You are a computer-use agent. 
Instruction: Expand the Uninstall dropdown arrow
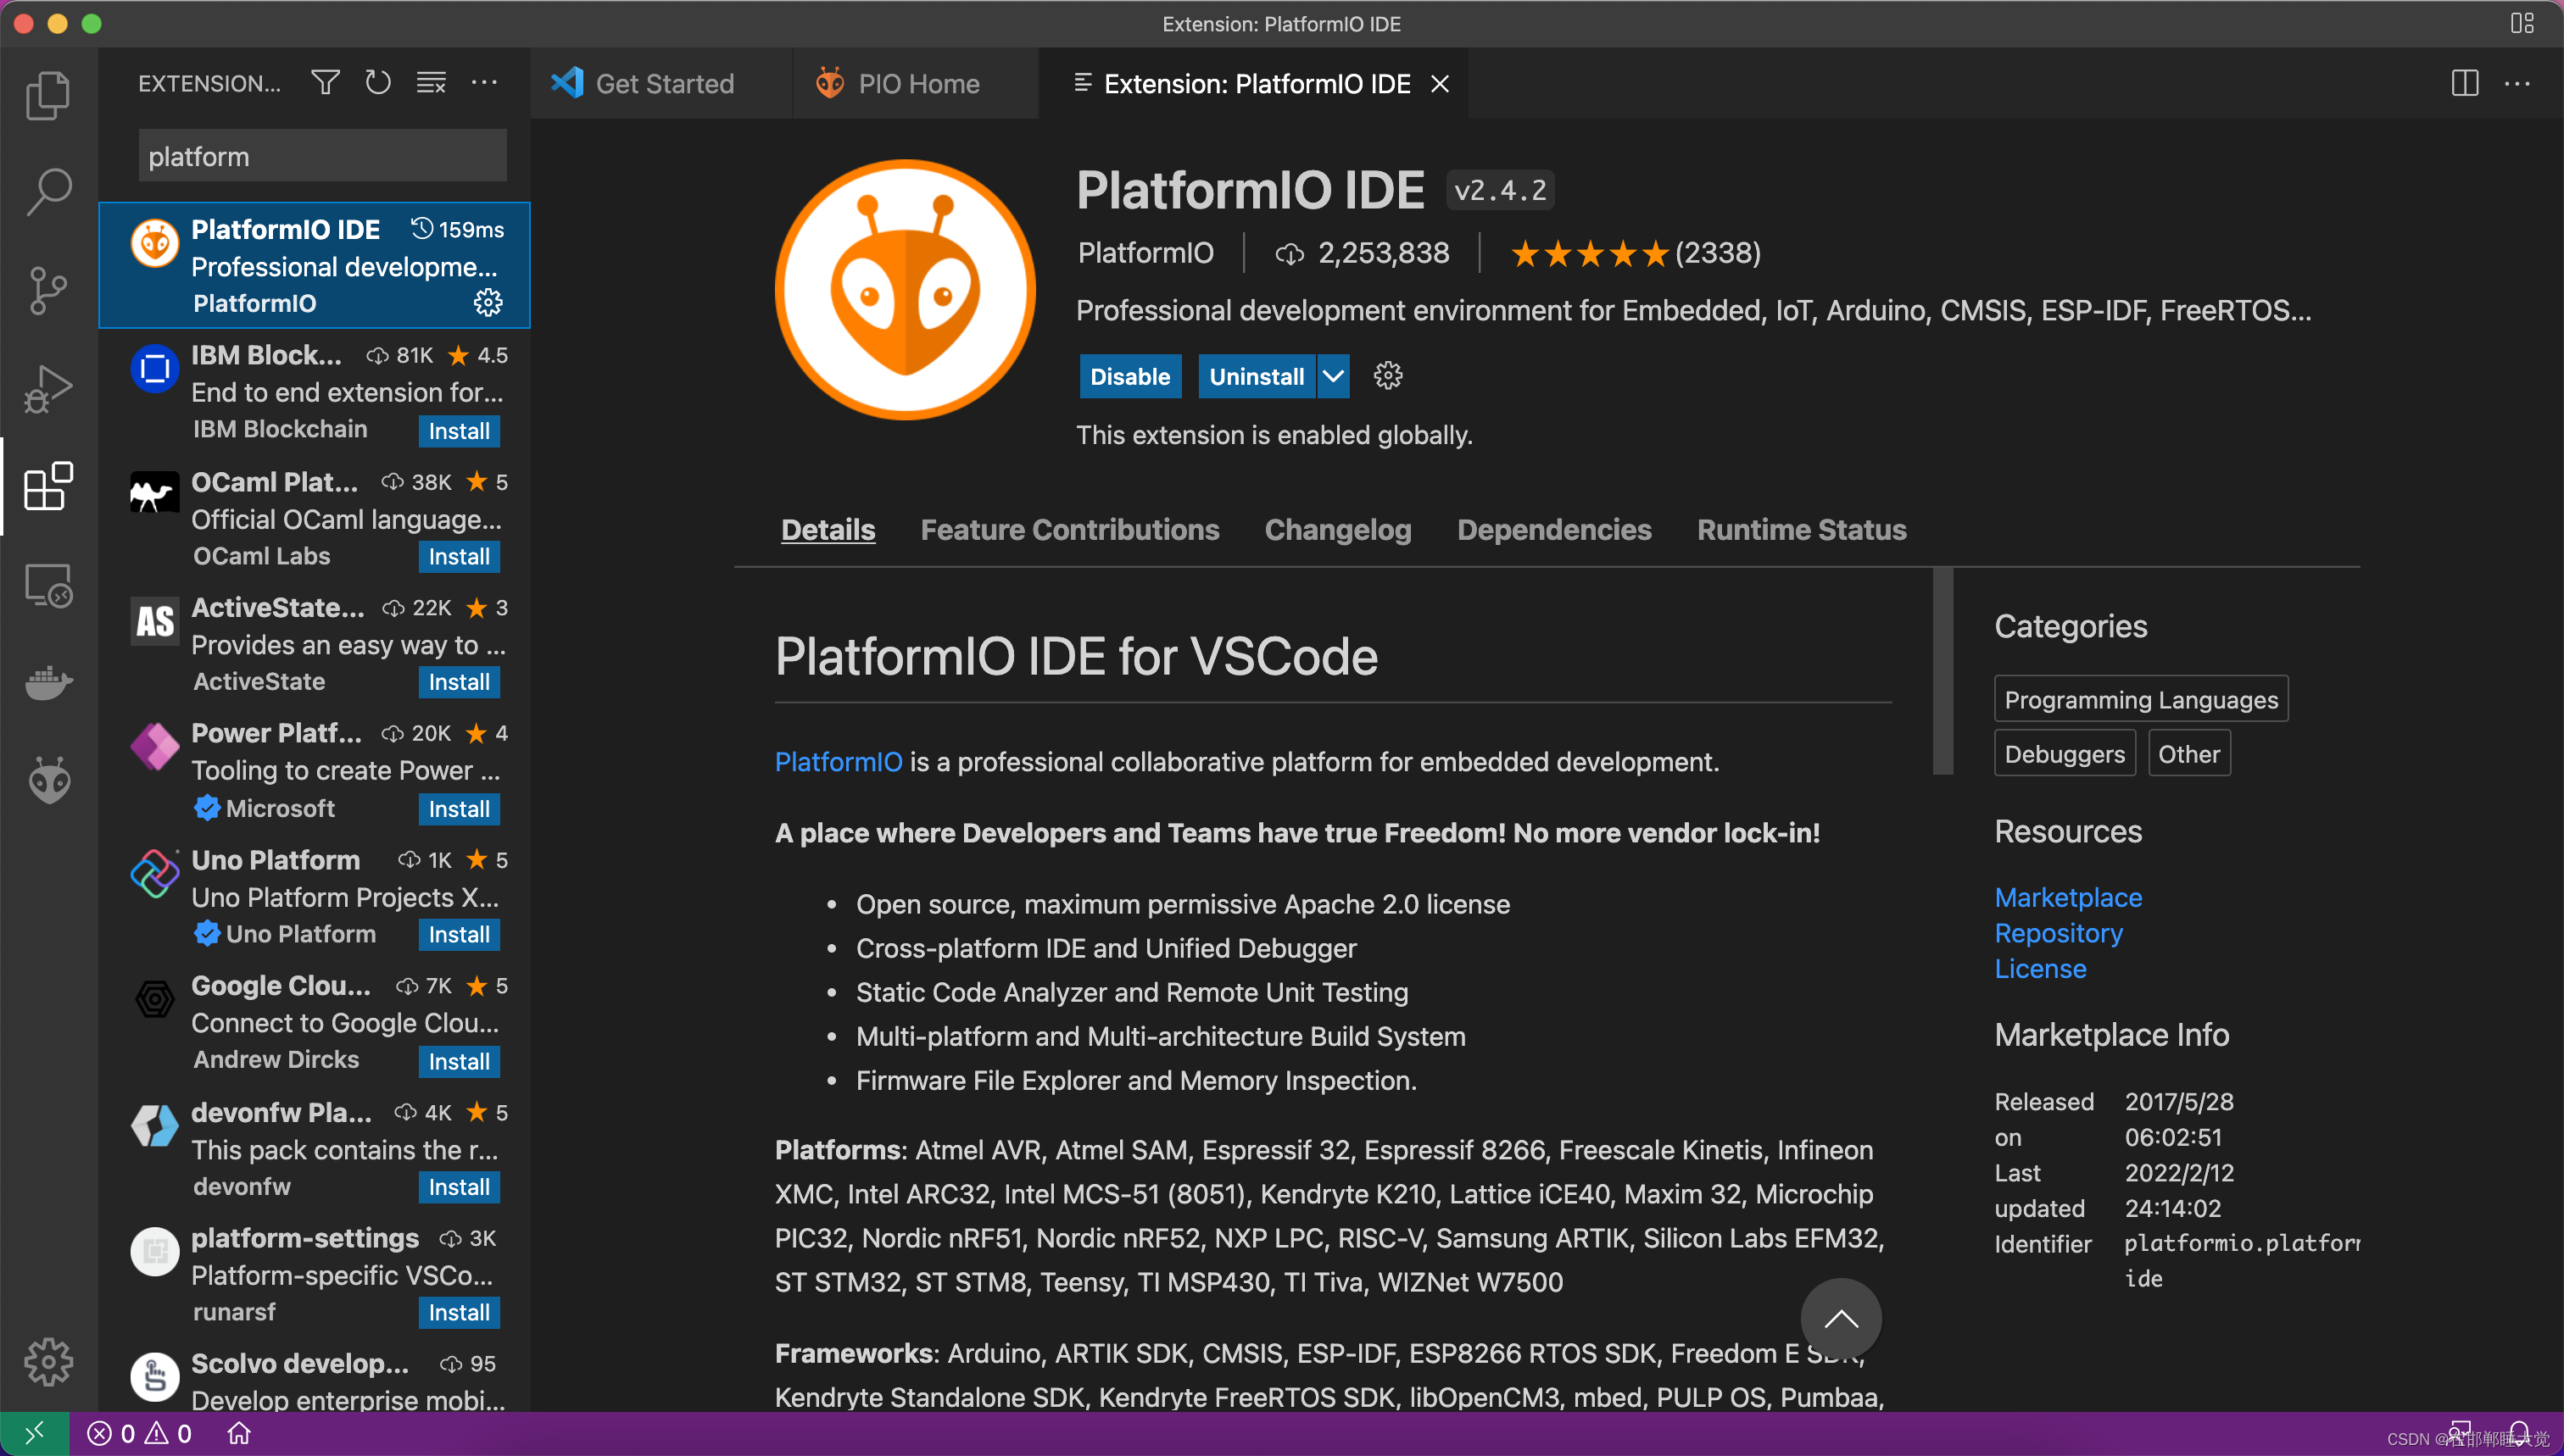click(x=1333, y=377)
